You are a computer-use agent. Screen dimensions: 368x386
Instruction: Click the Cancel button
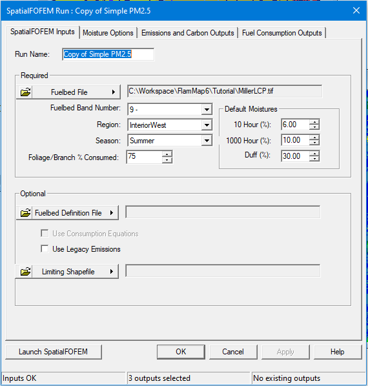[x=233, y=352]
